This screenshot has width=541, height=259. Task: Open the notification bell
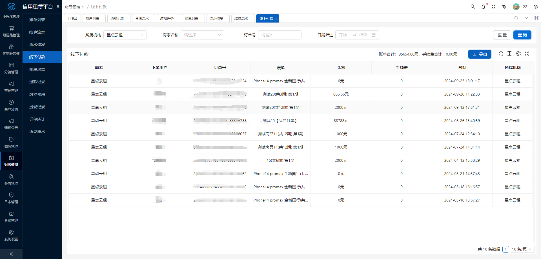[x=483, y=6]
